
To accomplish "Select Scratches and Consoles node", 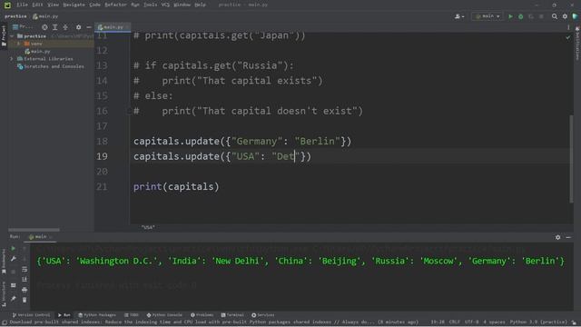I will point(51,66).
